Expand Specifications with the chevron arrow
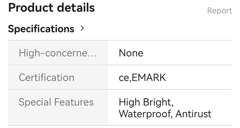Image resolution: width=240 pixels, height=128 pixels. tap(82, 29)
